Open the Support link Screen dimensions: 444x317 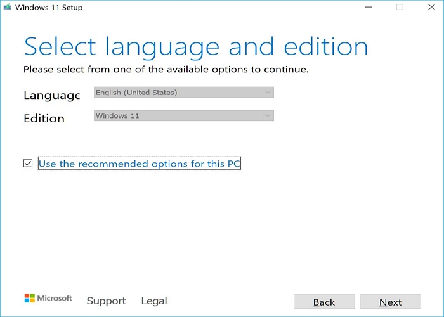106,301
